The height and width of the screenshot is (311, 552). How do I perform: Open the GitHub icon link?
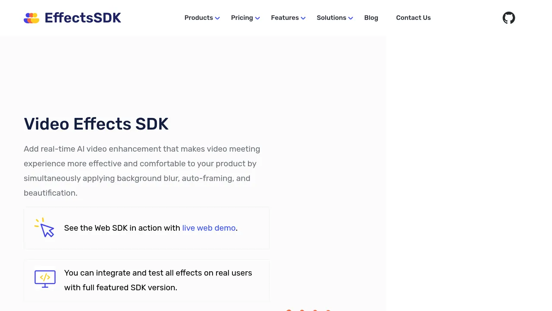point(509,18)
